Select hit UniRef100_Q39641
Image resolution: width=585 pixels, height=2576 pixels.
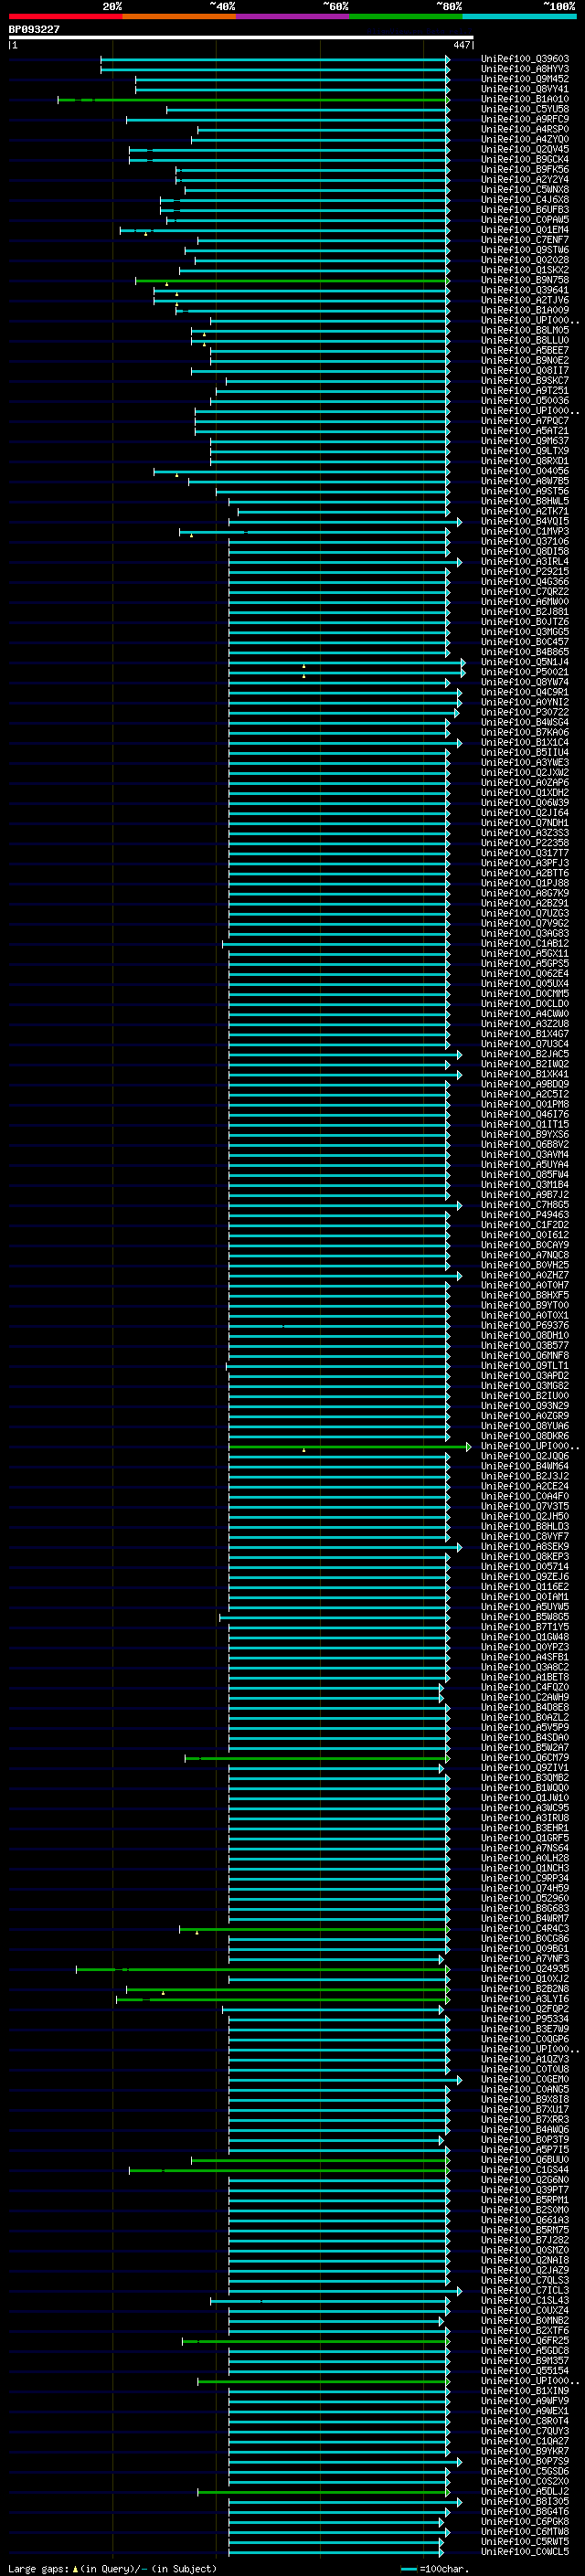point(524,290)
